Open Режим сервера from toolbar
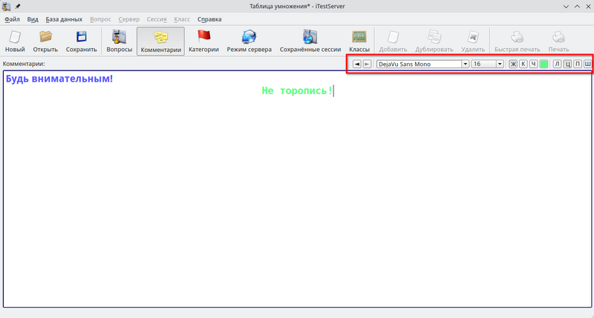The width and height of the screenshot is (594, 318). [x=249, y=42]
